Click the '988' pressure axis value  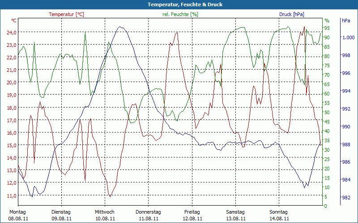pyautogui.click(x=346, y=145)
